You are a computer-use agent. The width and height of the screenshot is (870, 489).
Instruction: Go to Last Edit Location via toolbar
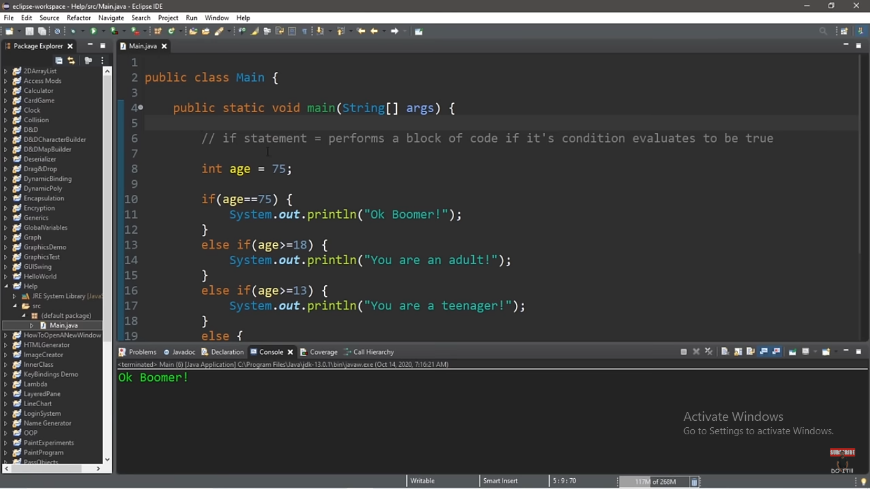coord(361,31)
